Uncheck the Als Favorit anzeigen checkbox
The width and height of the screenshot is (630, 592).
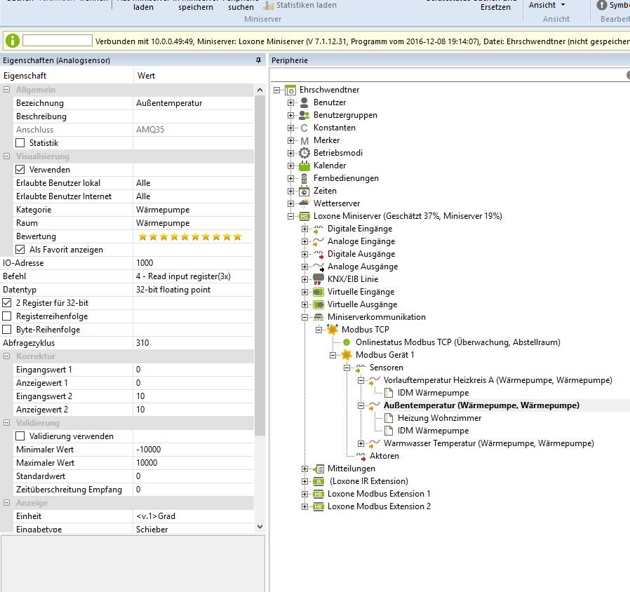[20, 250]
